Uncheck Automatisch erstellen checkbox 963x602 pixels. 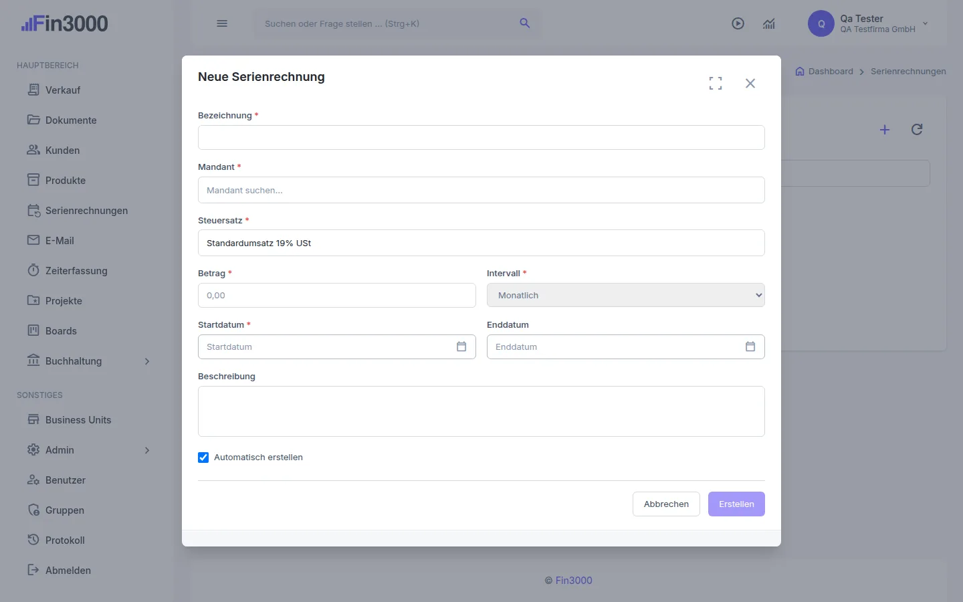[203, 458]
